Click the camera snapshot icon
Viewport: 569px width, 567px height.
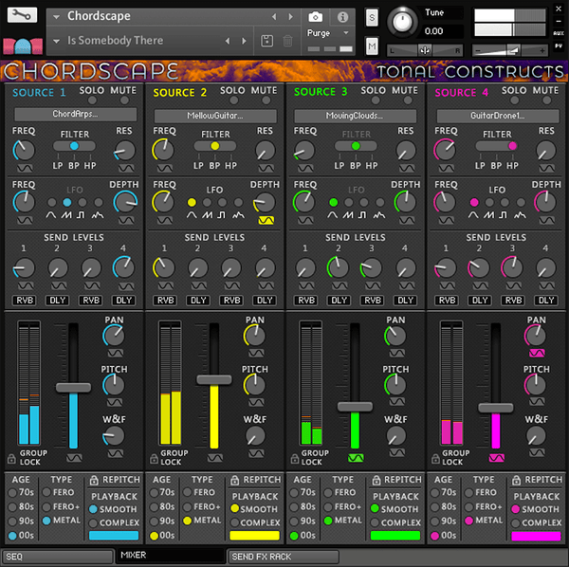(x=316, y=17)
